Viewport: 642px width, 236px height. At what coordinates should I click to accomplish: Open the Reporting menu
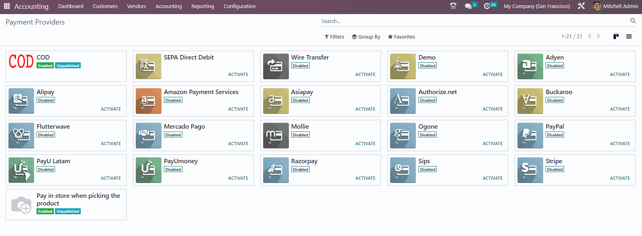pyautogui.click(x=203, y=6)
